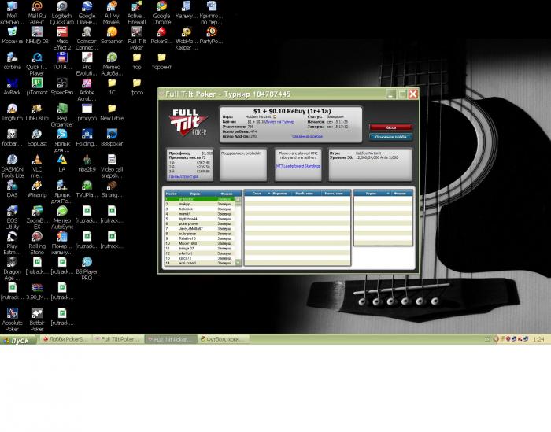Click up arrow of standings list scrollbar
This screenshot has width=551, height=432.
point(238,199)
